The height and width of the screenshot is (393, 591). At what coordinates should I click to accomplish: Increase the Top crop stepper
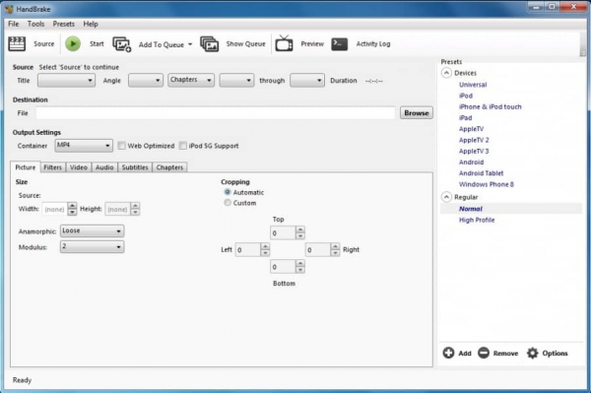(x=300, y=229)
